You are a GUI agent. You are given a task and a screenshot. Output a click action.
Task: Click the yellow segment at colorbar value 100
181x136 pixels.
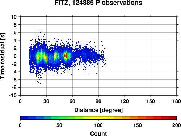point(98,118)
